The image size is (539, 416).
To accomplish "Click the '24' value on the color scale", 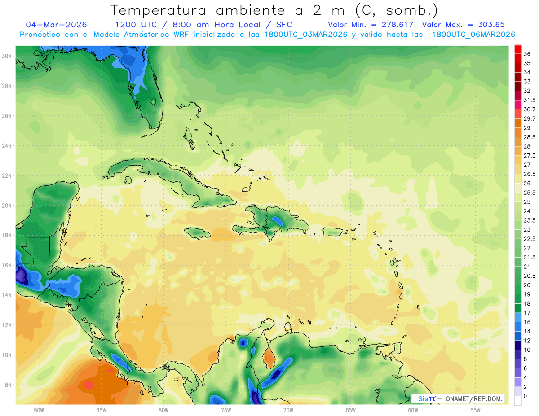I will coord(527,211).
